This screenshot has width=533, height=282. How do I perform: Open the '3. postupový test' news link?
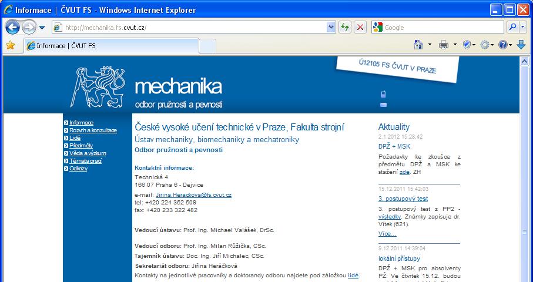[x=403, y=199]
